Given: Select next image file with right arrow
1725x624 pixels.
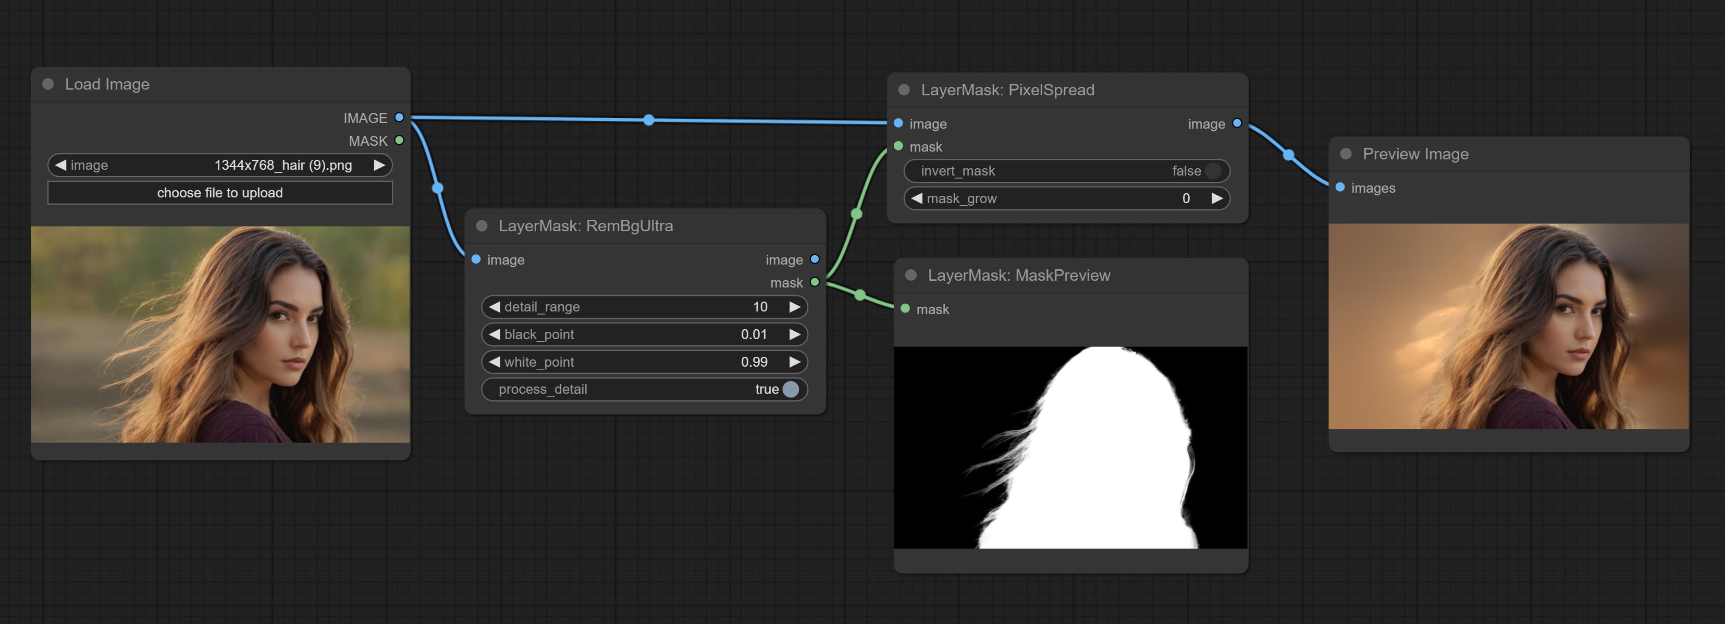Looking at the screenshot, I should click(379, 165).
